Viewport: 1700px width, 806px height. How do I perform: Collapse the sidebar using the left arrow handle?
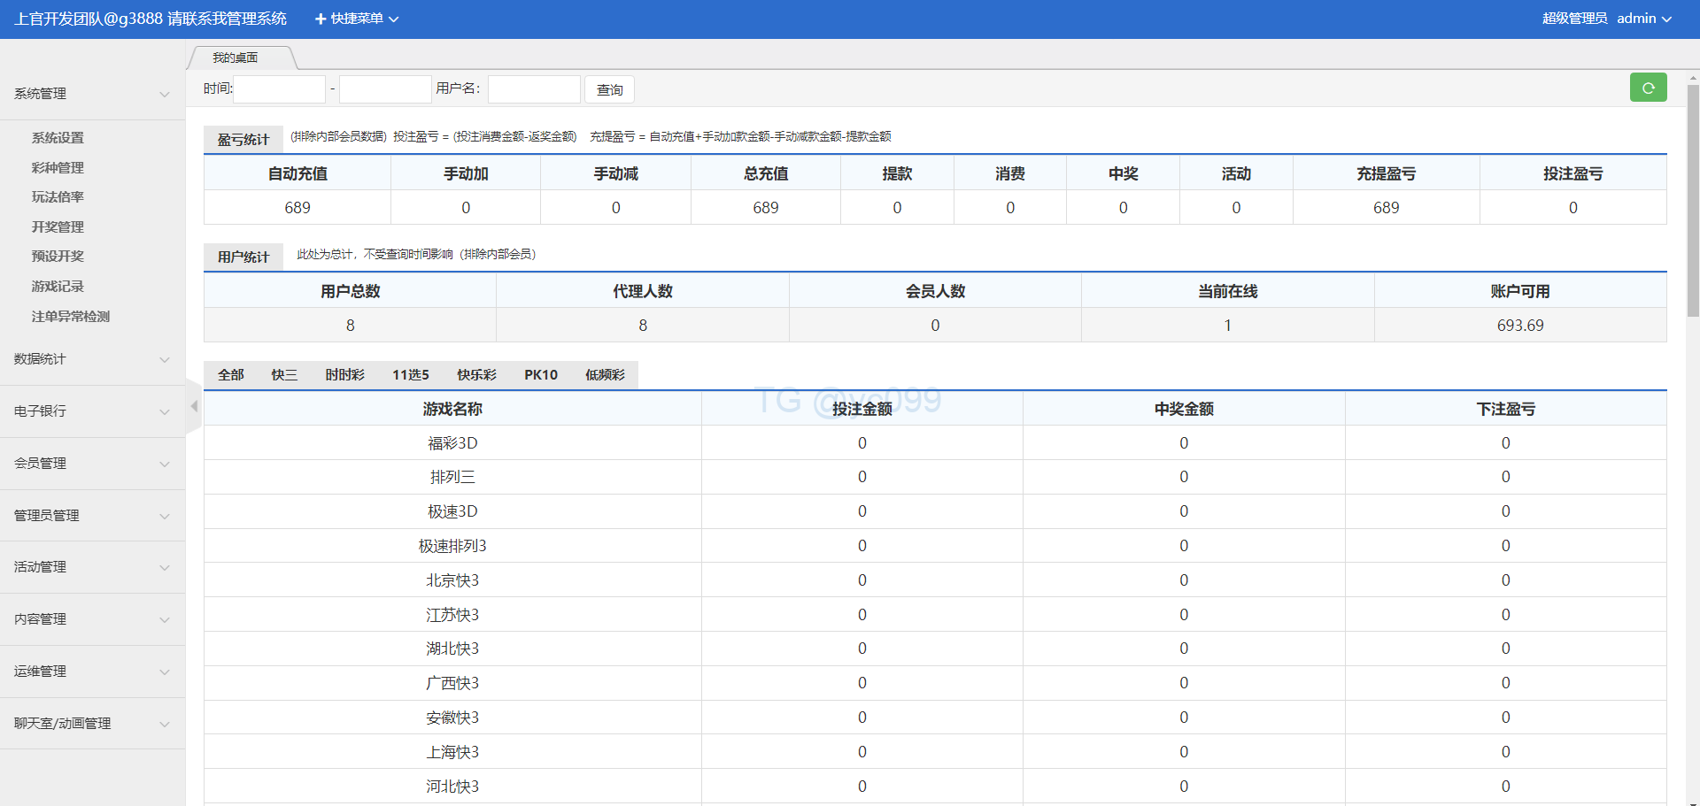click(194, 406)
